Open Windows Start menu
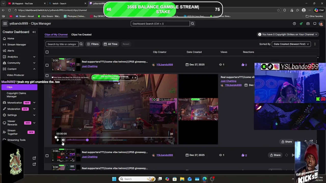The image size is (326, 183). 114,179
